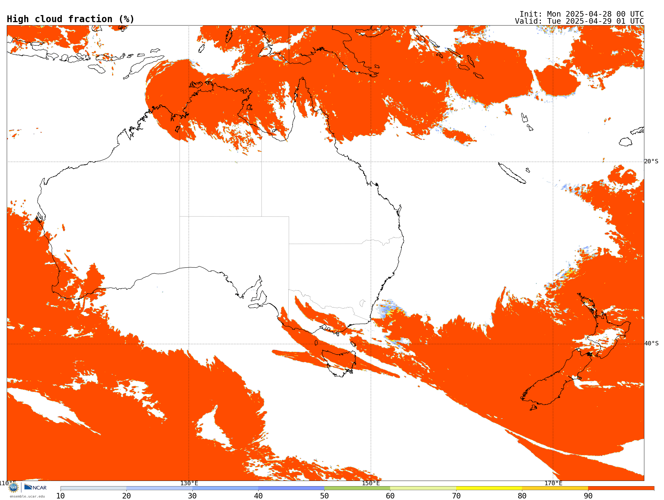Viewport: 664px width, 500px height.
Task: Open the ensemble.ucar.edu link text
Action: 27,496
